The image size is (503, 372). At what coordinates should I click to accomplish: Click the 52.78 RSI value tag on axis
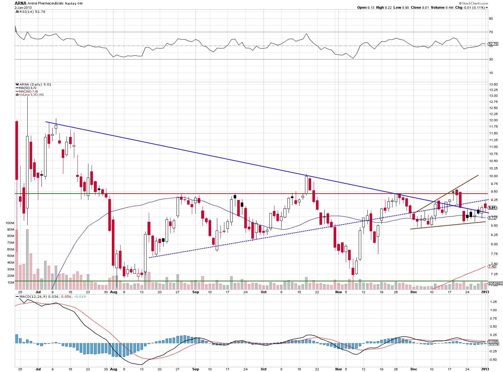tap(493, 44)
